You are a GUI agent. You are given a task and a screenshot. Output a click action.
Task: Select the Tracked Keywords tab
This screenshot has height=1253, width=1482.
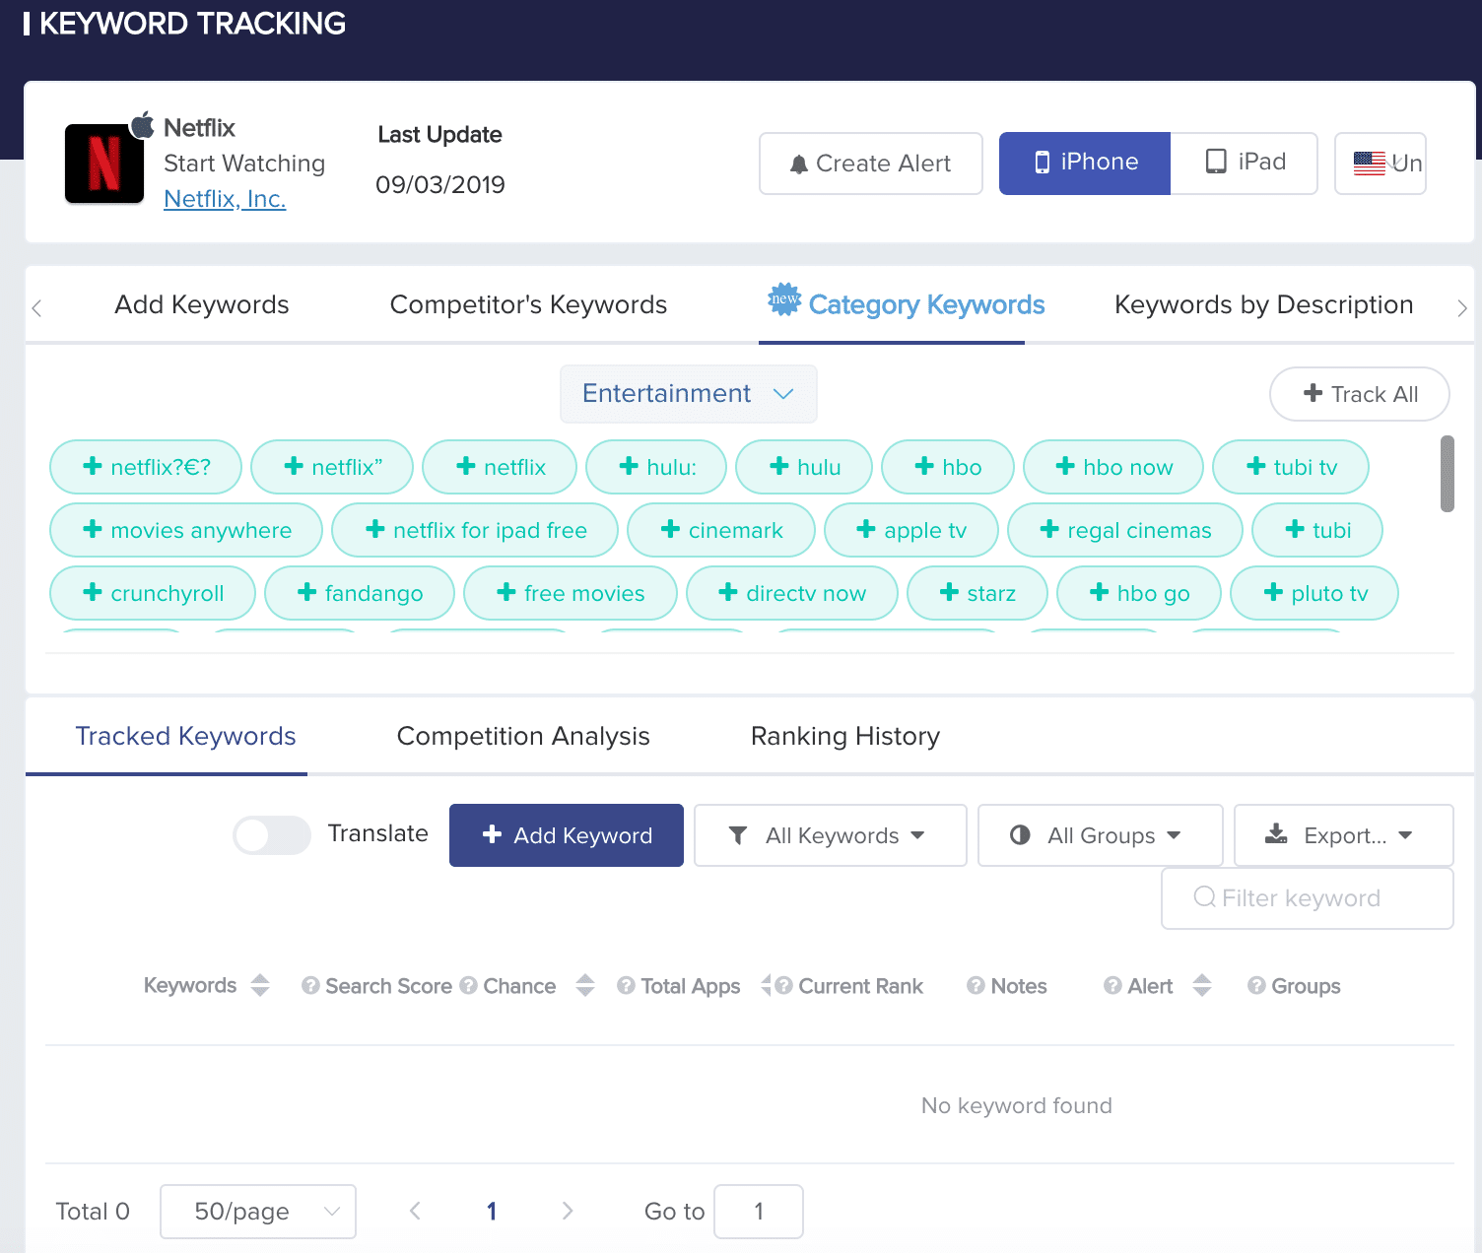[x=186, y=737]
